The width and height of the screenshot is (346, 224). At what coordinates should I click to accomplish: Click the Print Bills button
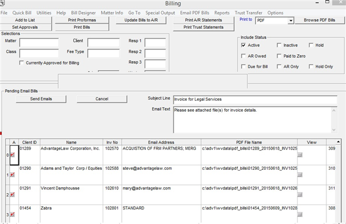coord(82,27)
